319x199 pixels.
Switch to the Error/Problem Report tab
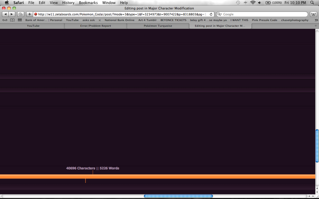[95, 26]
